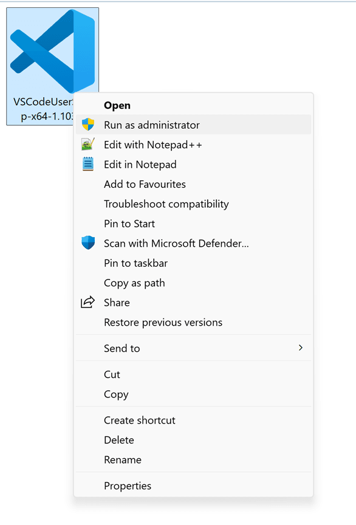Image resolution: width=356 pixels, height=525 pixels.
Task: Choose Pin to taskbar
Action: 194,263
